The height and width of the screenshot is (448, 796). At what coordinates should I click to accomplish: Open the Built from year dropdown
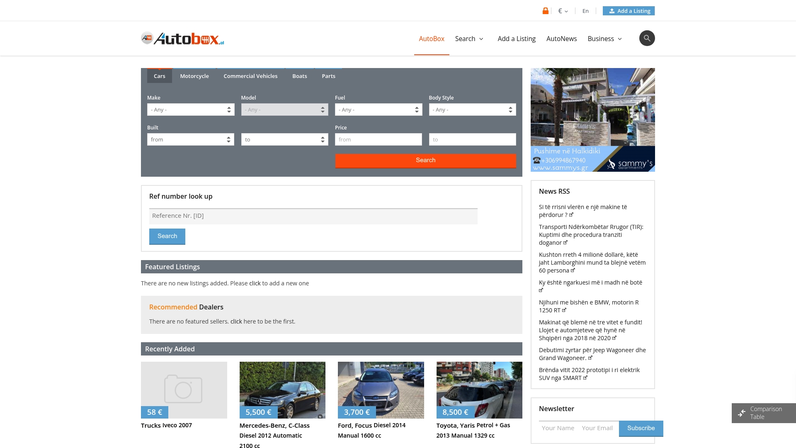(x=191, y=139)
